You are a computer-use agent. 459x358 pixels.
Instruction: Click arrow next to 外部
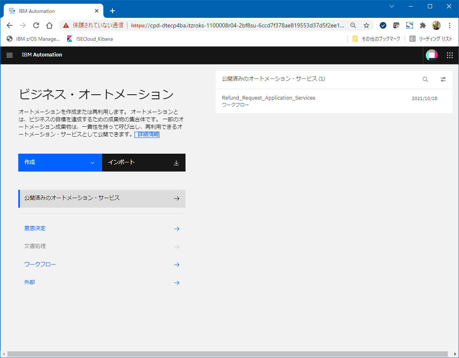176,283
